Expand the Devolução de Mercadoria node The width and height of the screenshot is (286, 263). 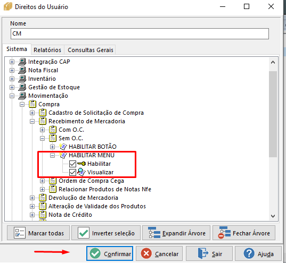click(x=32, y=198)
